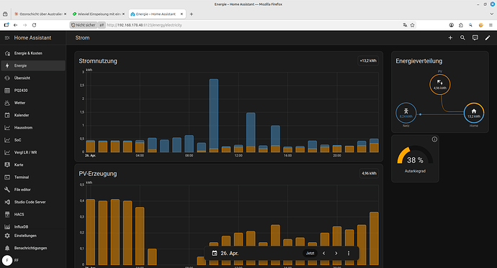Click the Autarkiegrad info icon

(434, 139)
